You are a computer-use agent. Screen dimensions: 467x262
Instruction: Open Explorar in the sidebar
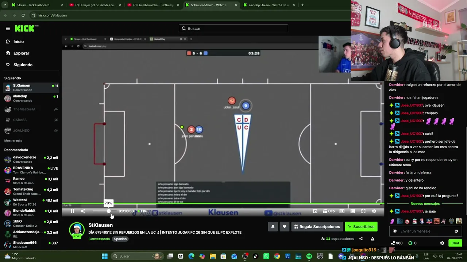(31, 53)
